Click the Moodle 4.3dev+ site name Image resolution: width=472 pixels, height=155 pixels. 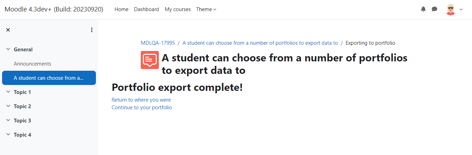[54, 9]
